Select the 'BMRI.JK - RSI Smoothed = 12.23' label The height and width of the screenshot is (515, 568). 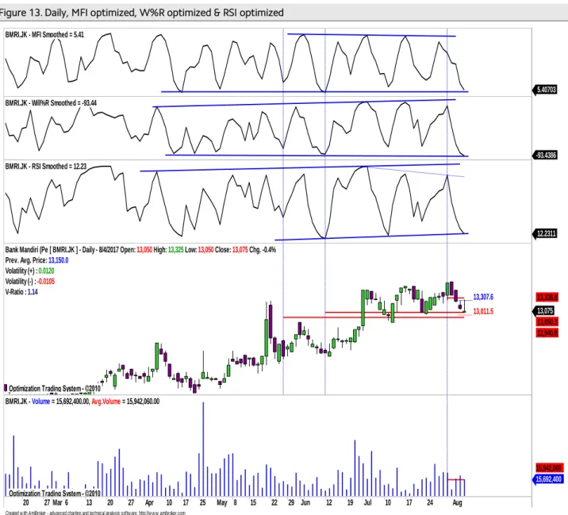click(46, 167)
